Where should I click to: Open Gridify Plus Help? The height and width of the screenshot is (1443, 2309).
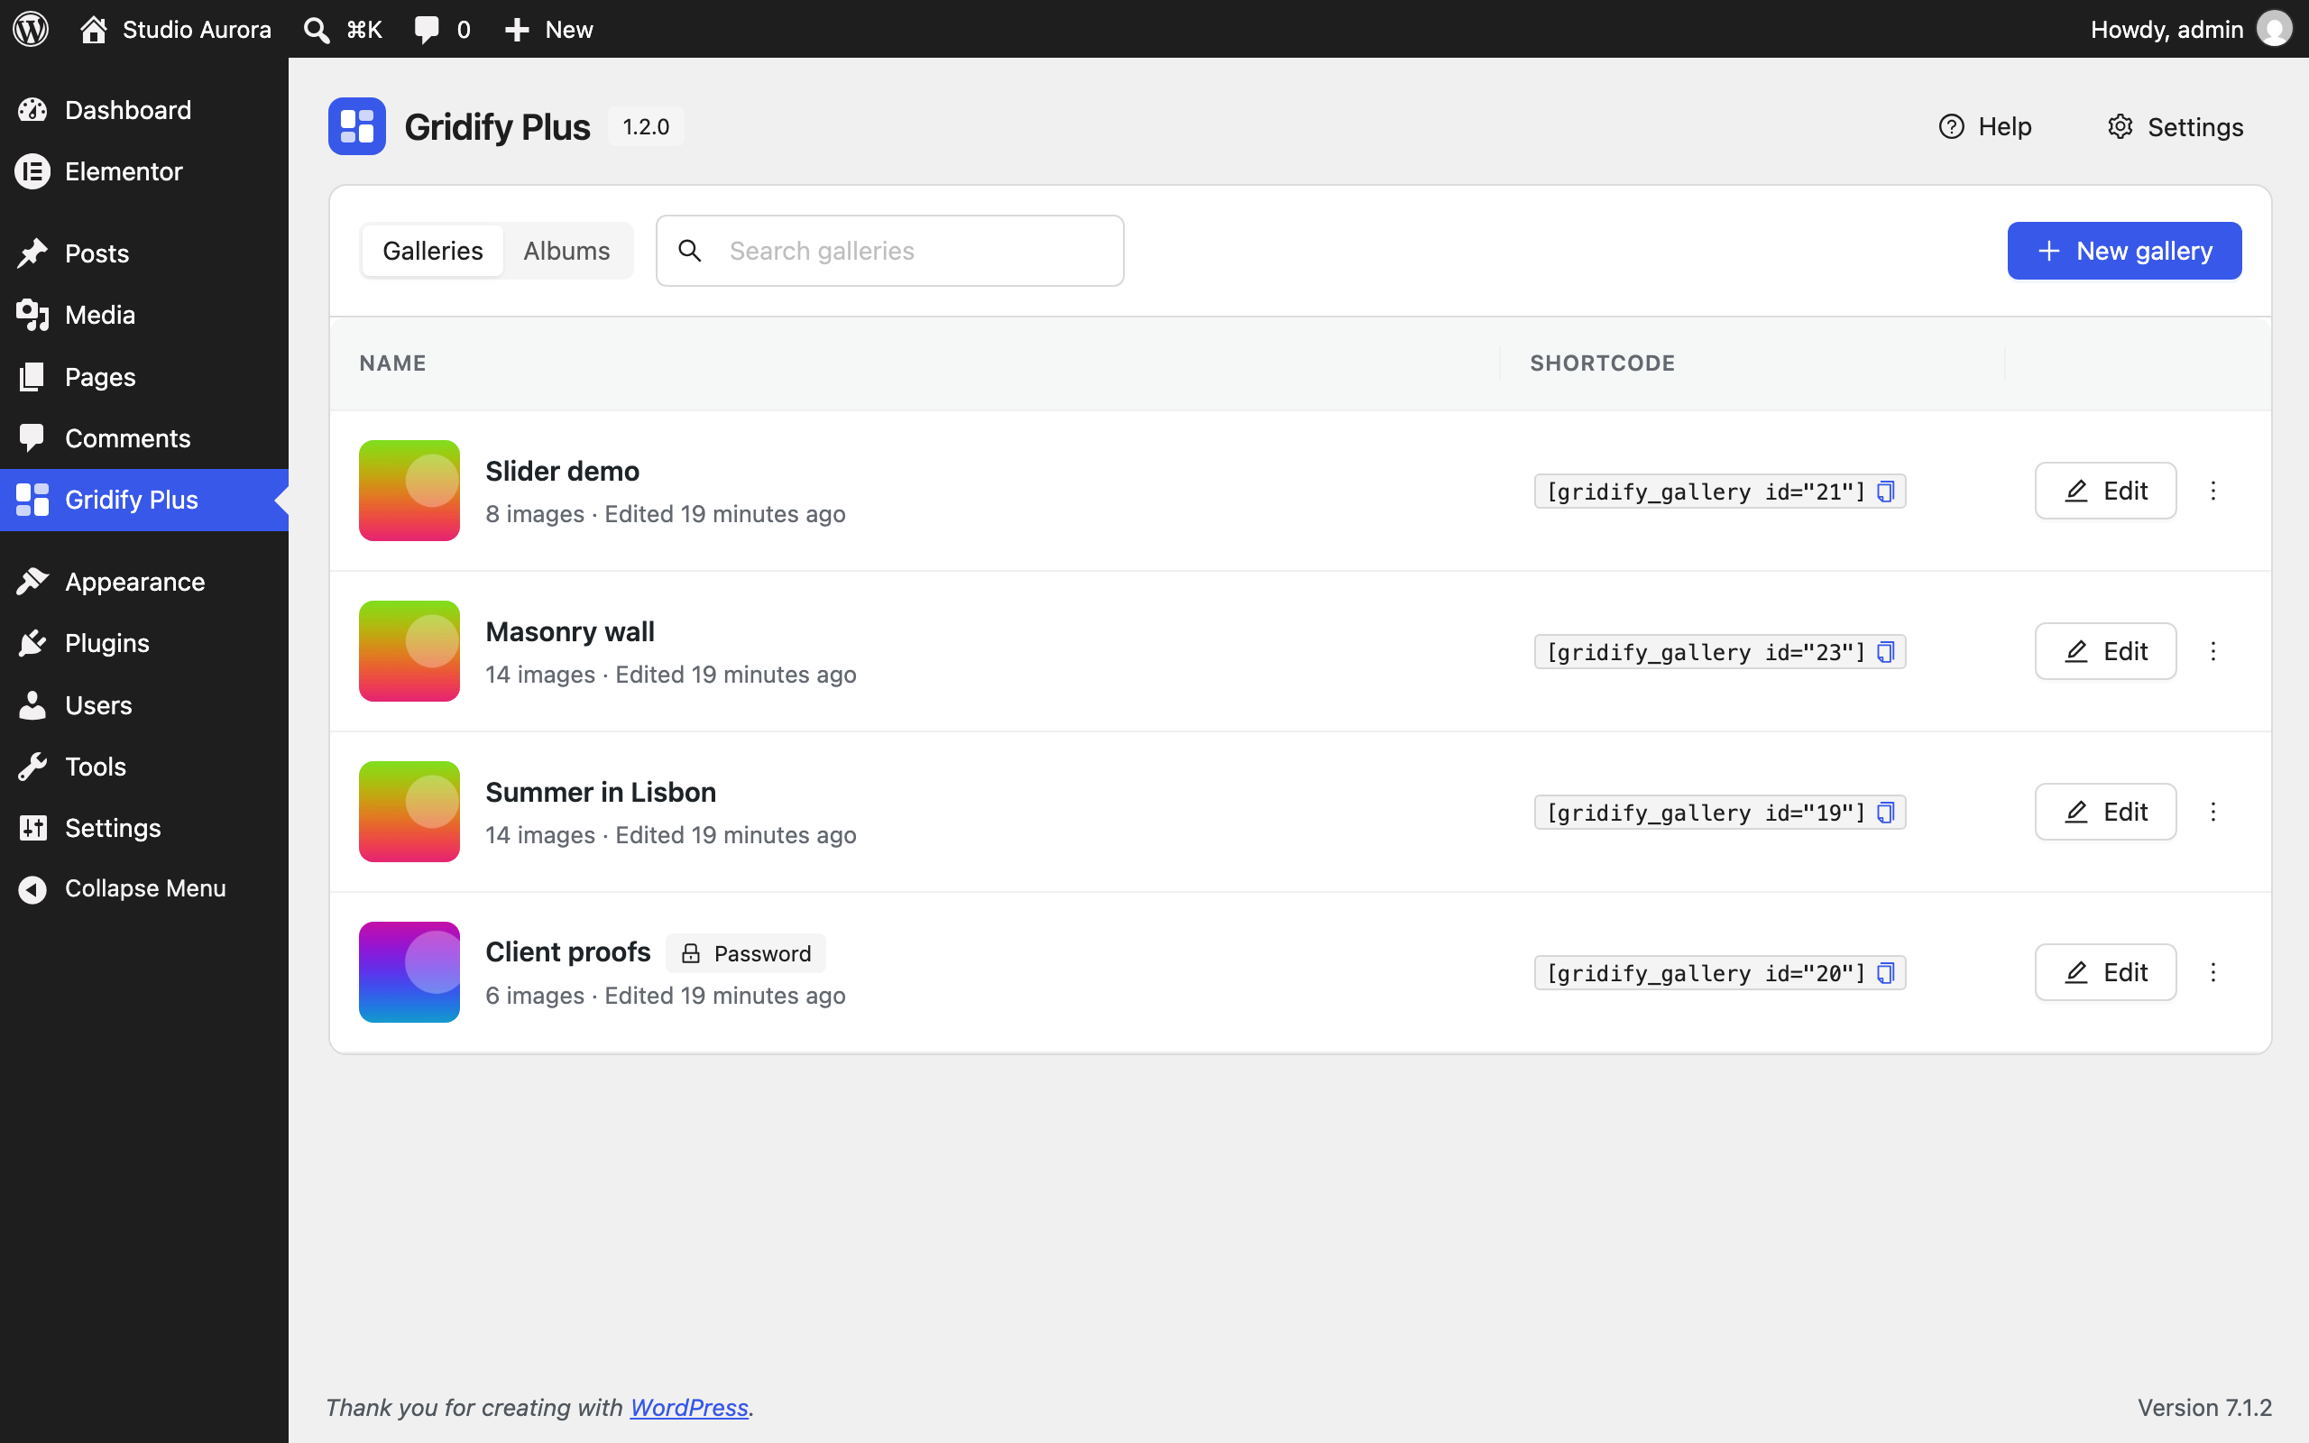click(x=1984, y=126)
